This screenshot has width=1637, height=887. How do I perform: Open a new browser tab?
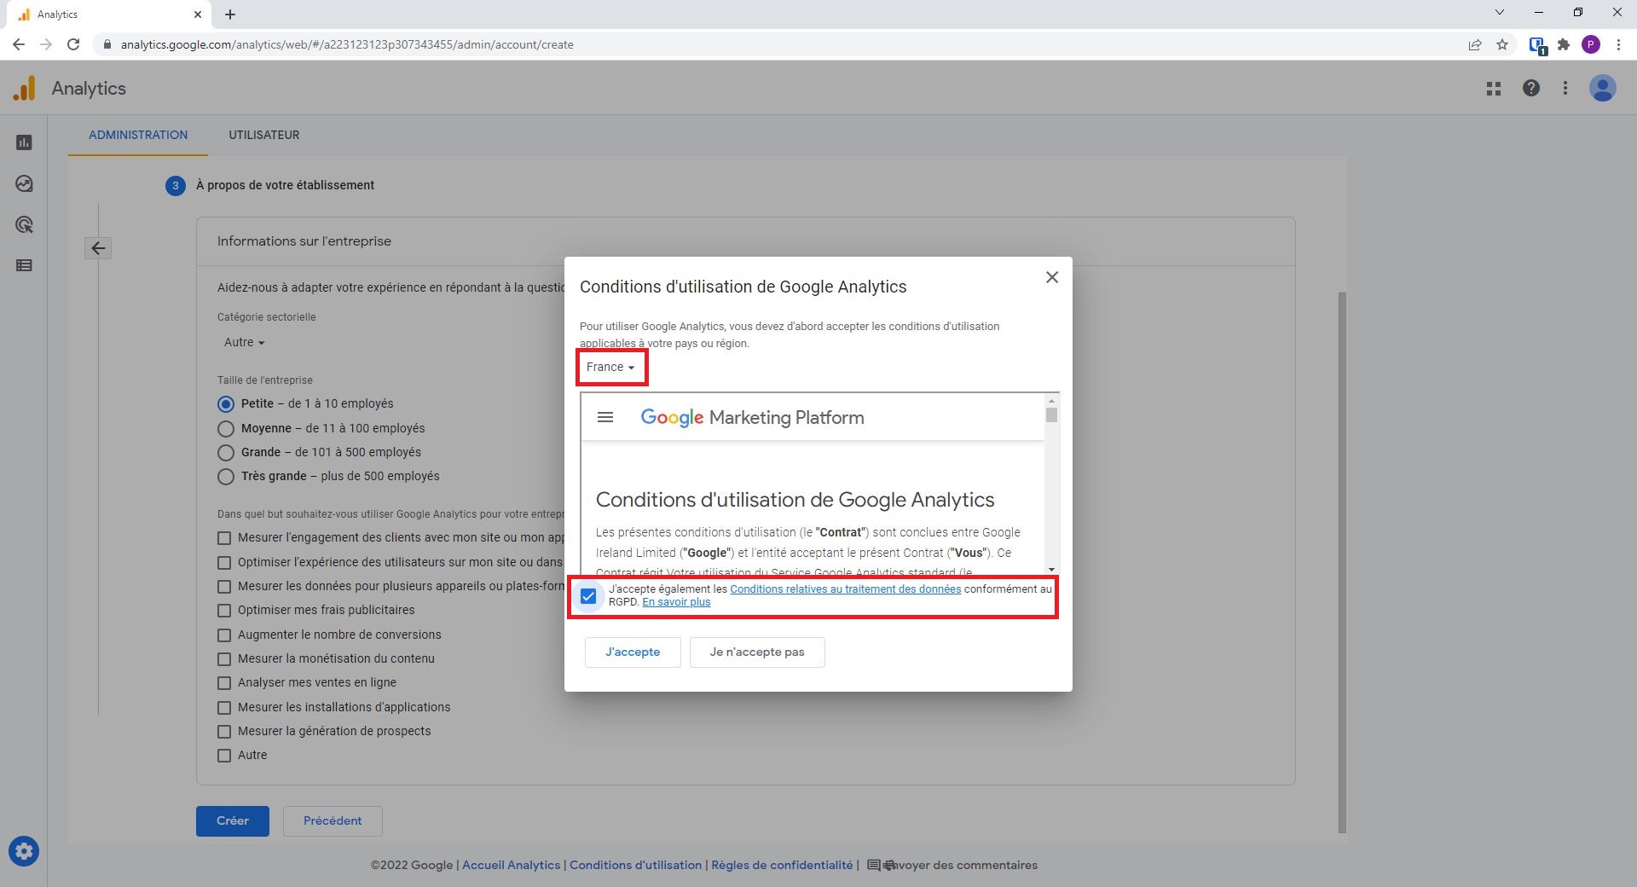[230, 14]
